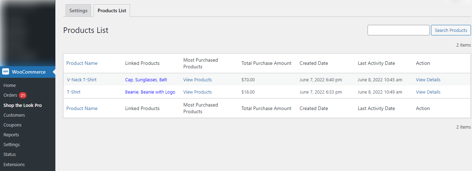Click the Most Purchased Products header column
Screen dimensions: 472x171
coord(200,63)
